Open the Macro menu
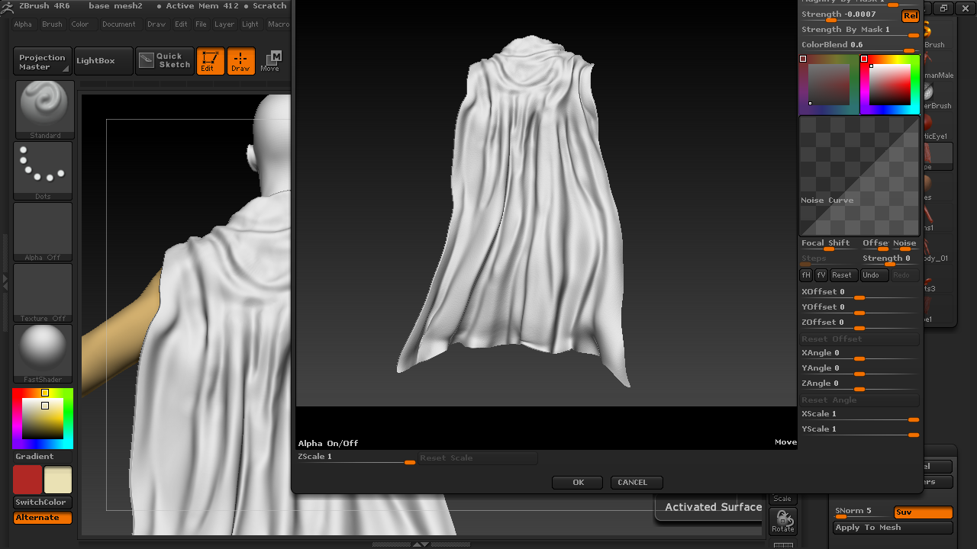 [x=278, y=24]
